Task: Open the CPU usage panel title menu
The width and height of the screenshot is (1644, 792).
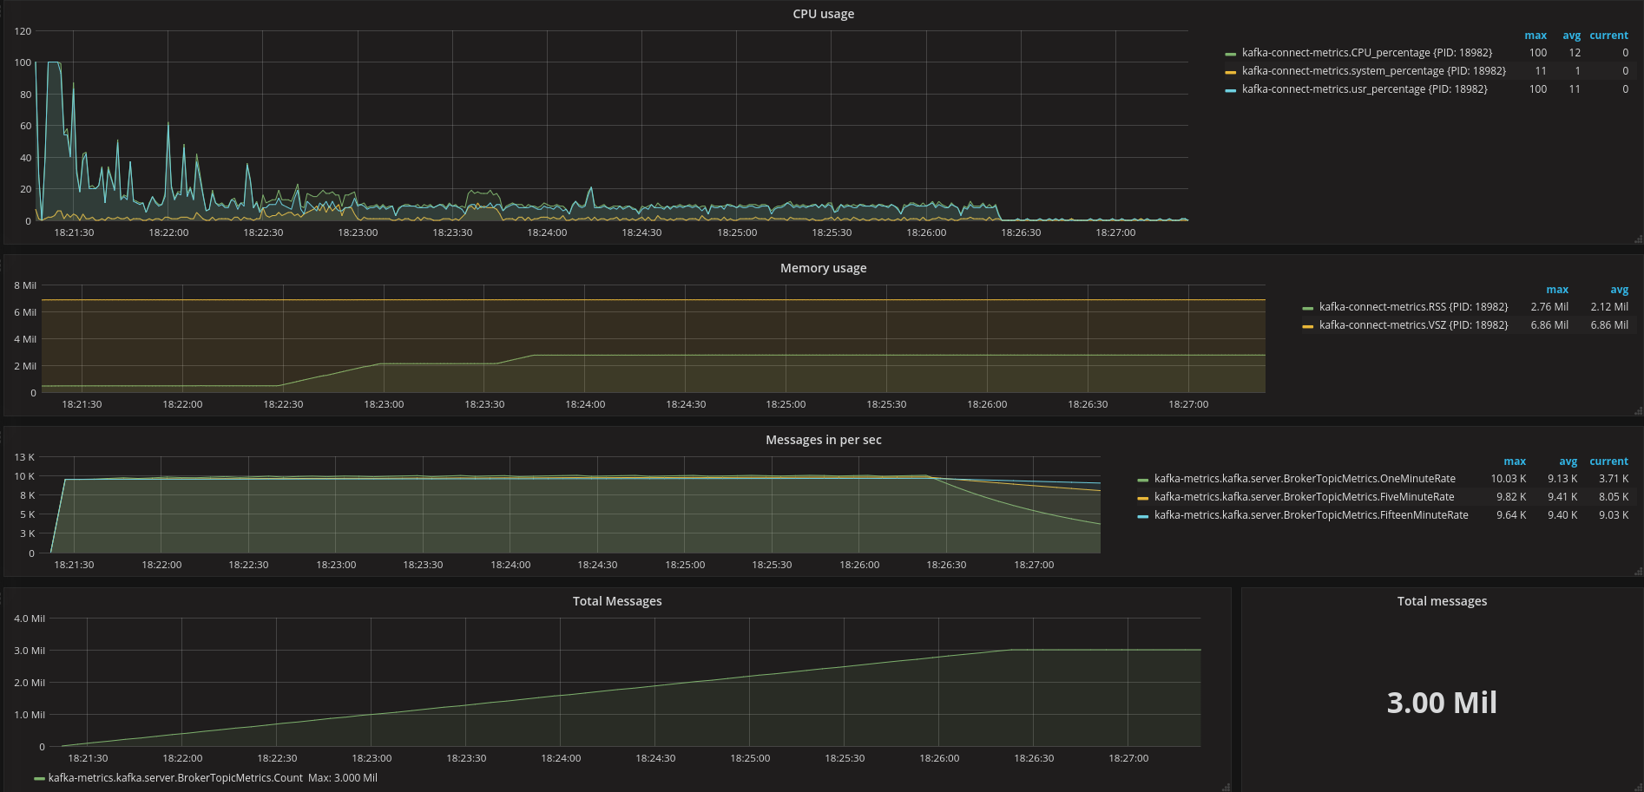Action: pos(823,14)
